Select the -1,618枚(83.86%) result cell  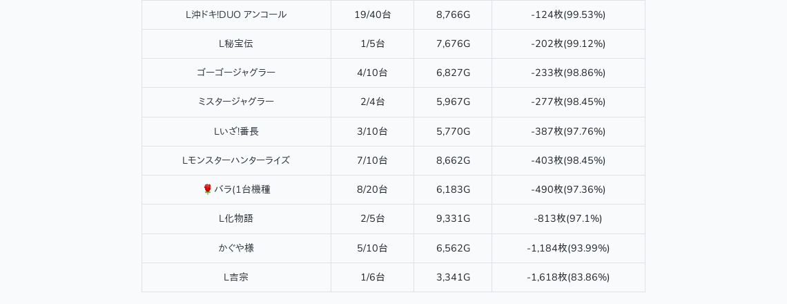coord(568,277)
